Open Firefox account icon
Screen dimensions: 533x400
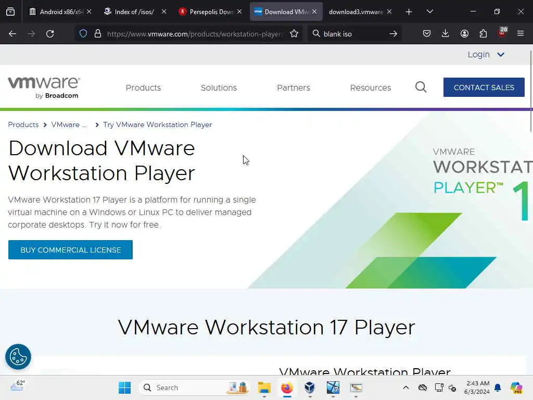(x=464, y=33)
